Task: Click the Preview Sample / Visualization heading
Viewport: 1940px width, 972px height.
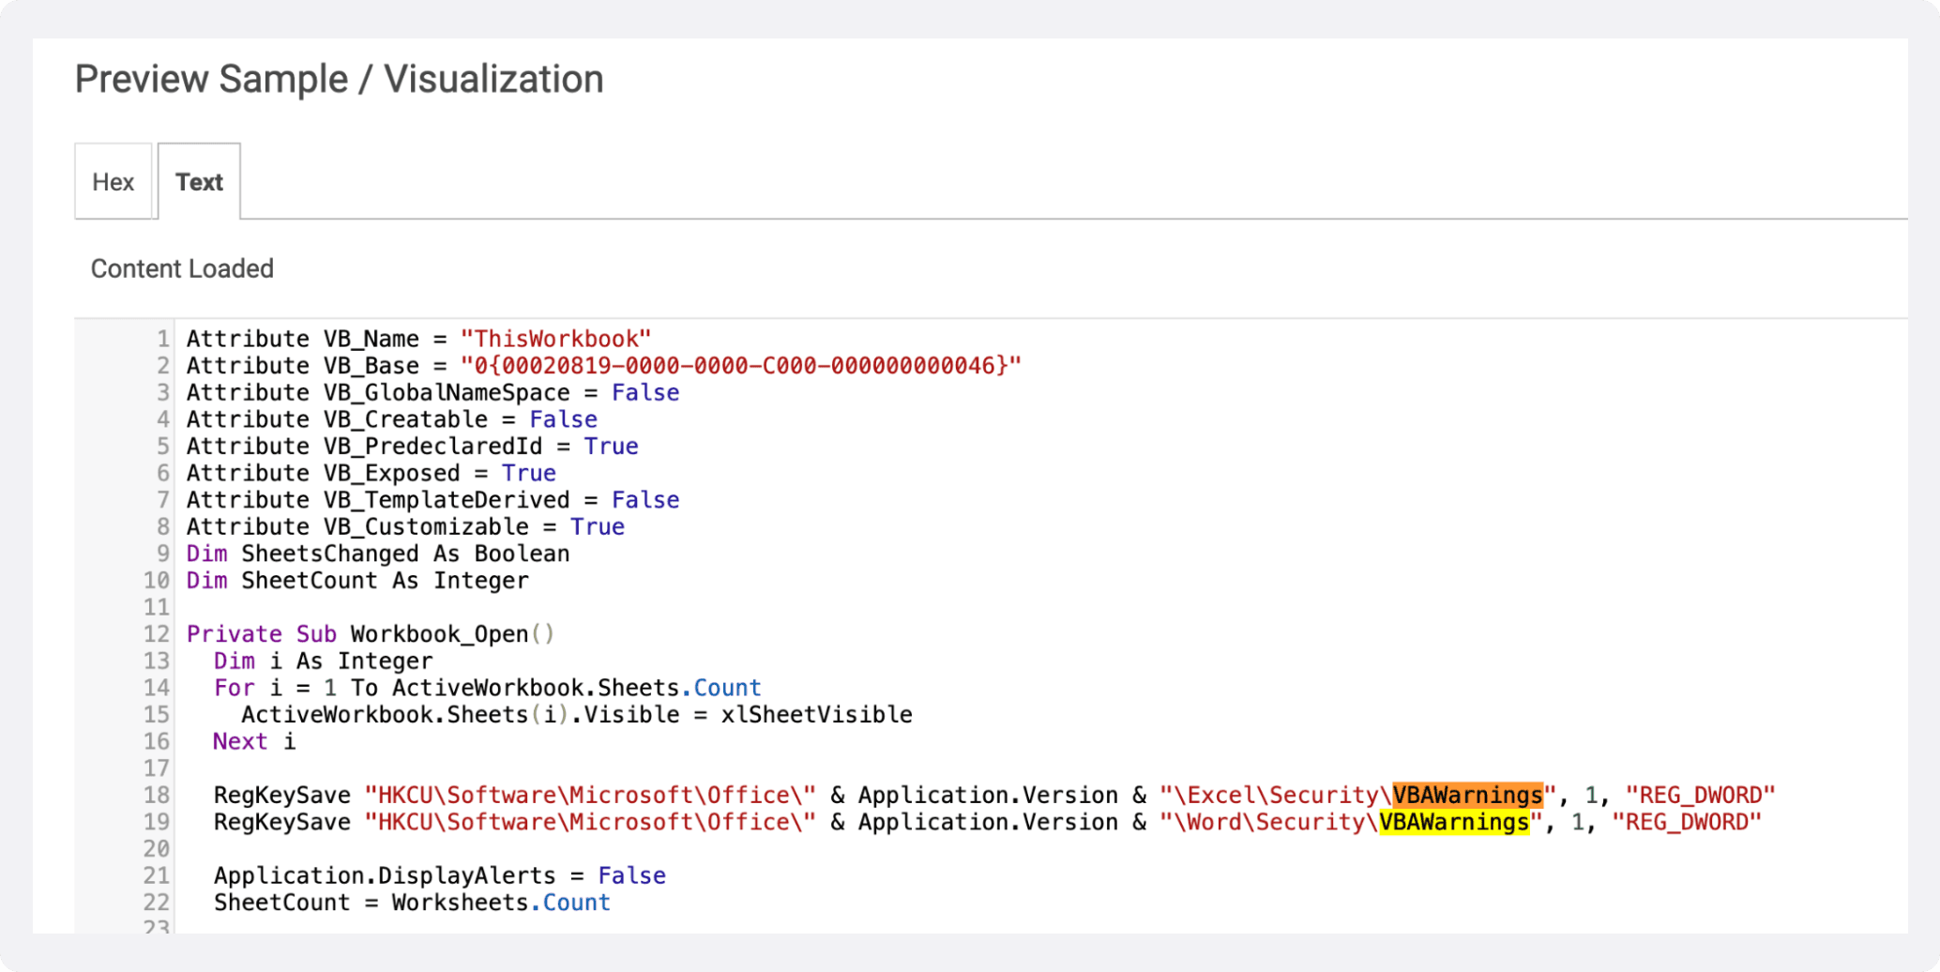Action: [339, 79]
